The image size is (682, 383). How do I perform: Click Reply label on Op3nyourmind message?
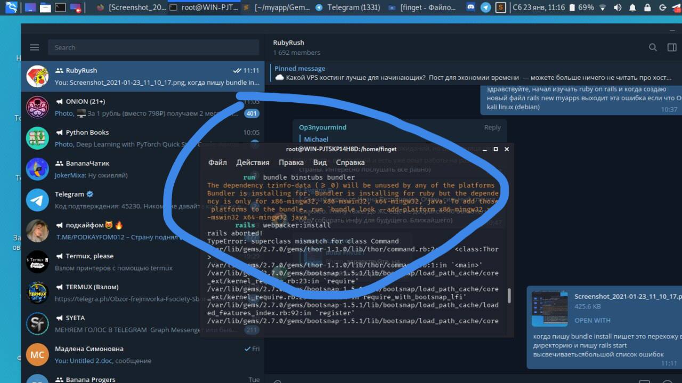[492, 127]
